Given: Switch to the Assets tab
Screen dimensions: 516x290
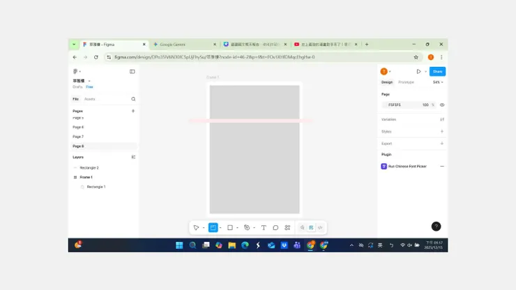Looking at the screenshot, I should click(x=89, y=99).
